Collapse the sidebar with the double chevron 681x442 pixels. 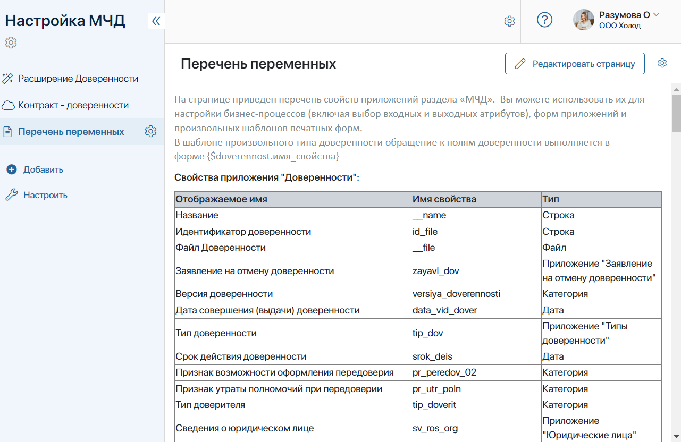(156, 21)
